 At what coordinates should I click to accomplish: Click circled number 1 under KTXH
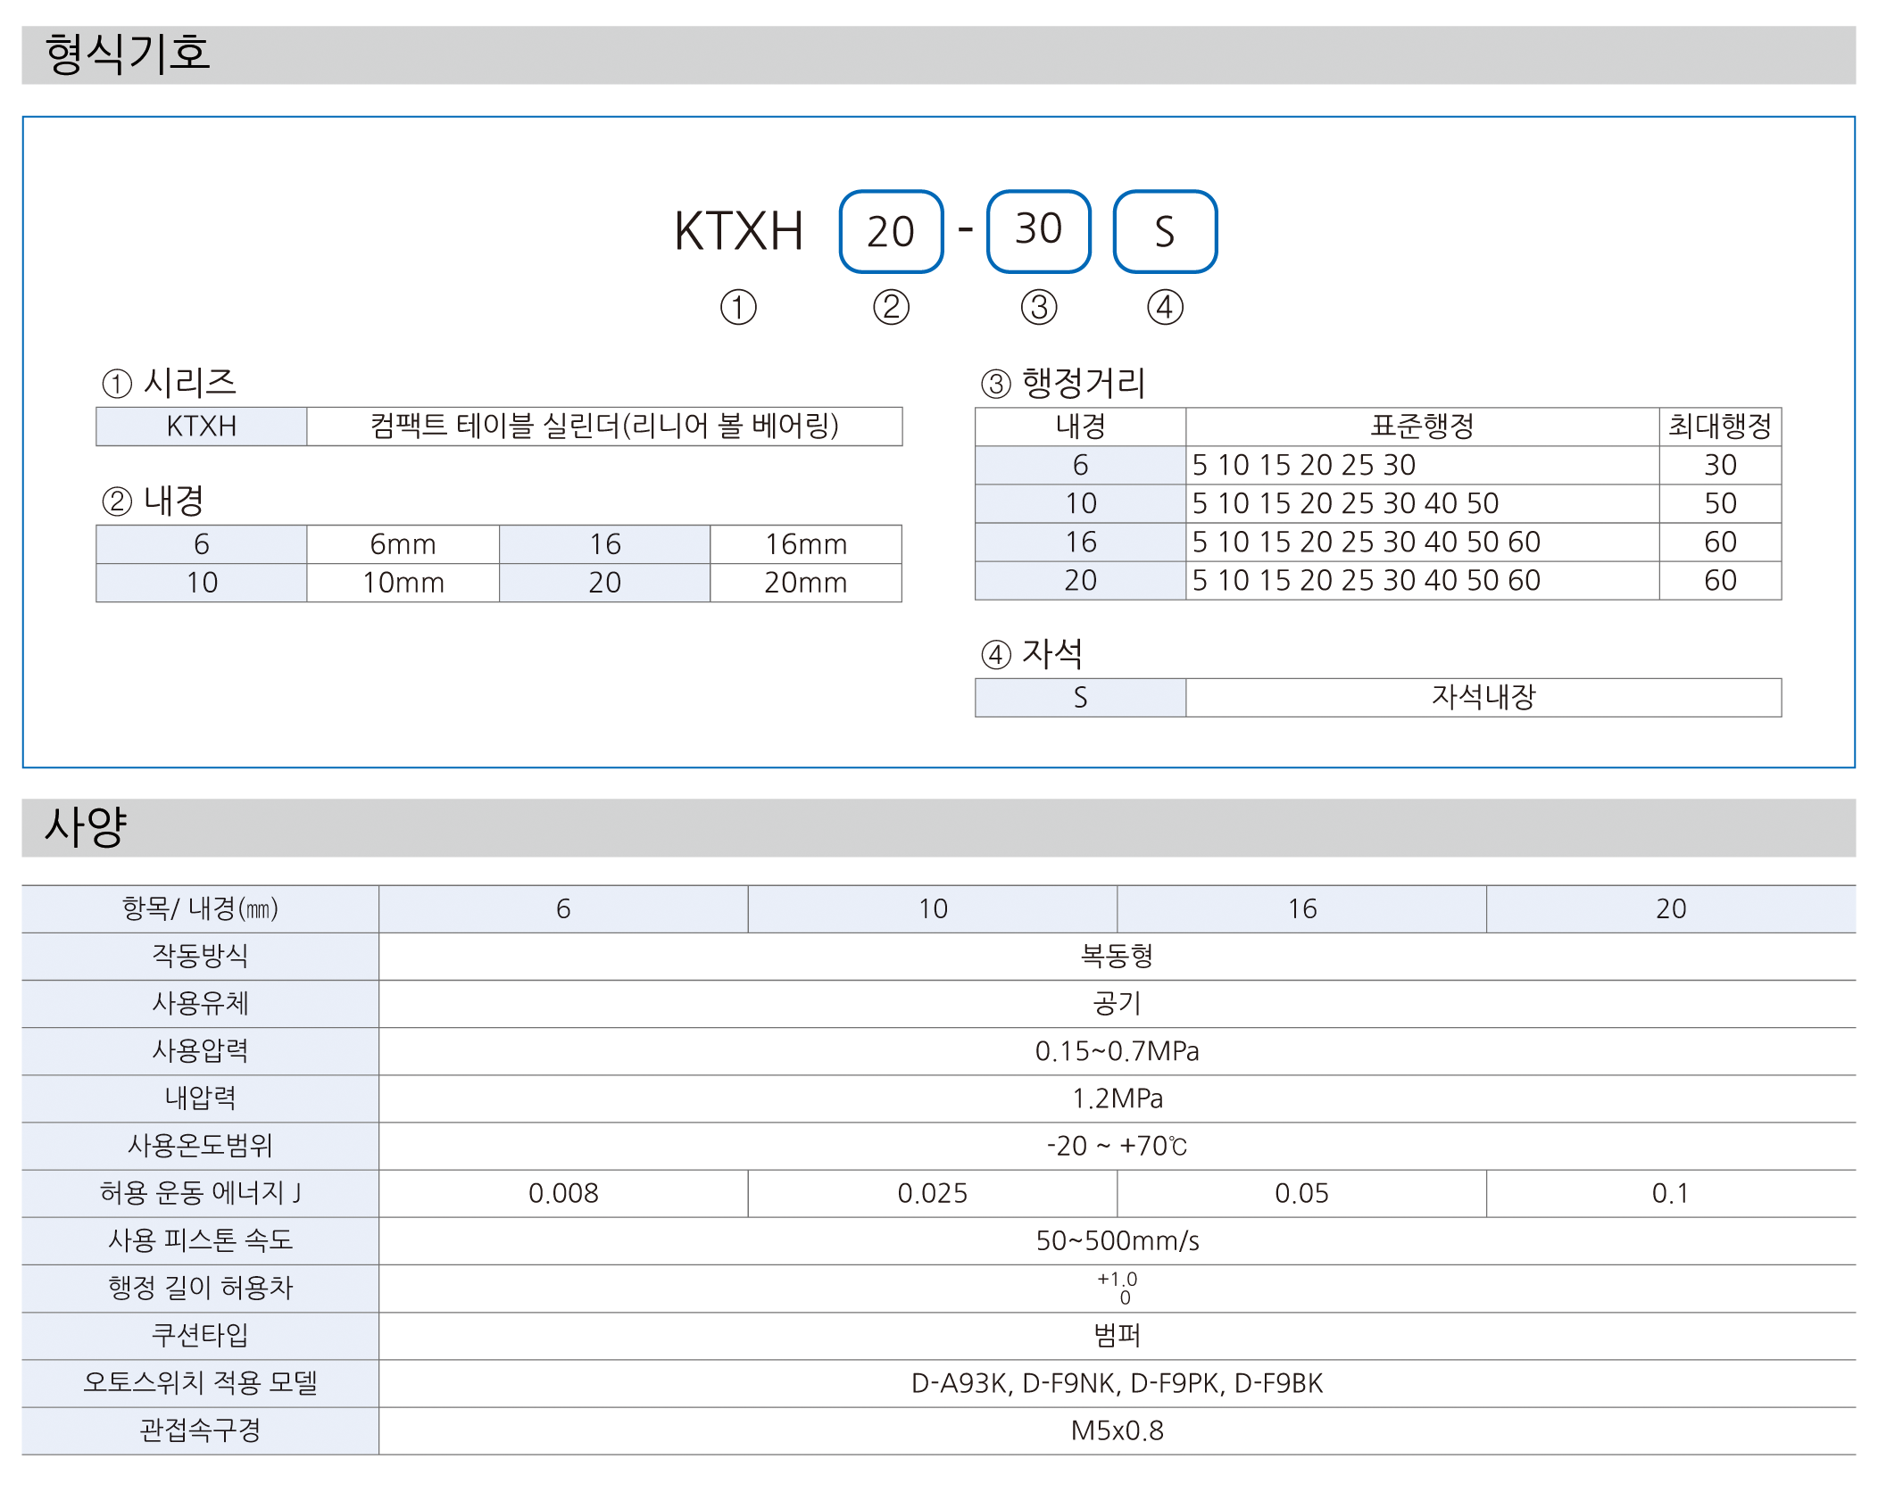[738, 308]
